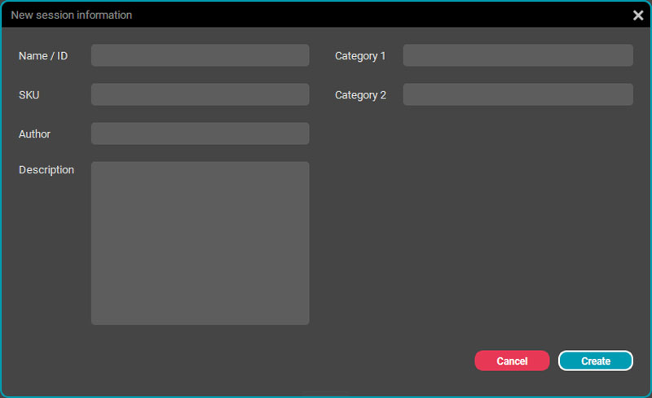
Task: Select the Author input field
Action: (200, 133)
